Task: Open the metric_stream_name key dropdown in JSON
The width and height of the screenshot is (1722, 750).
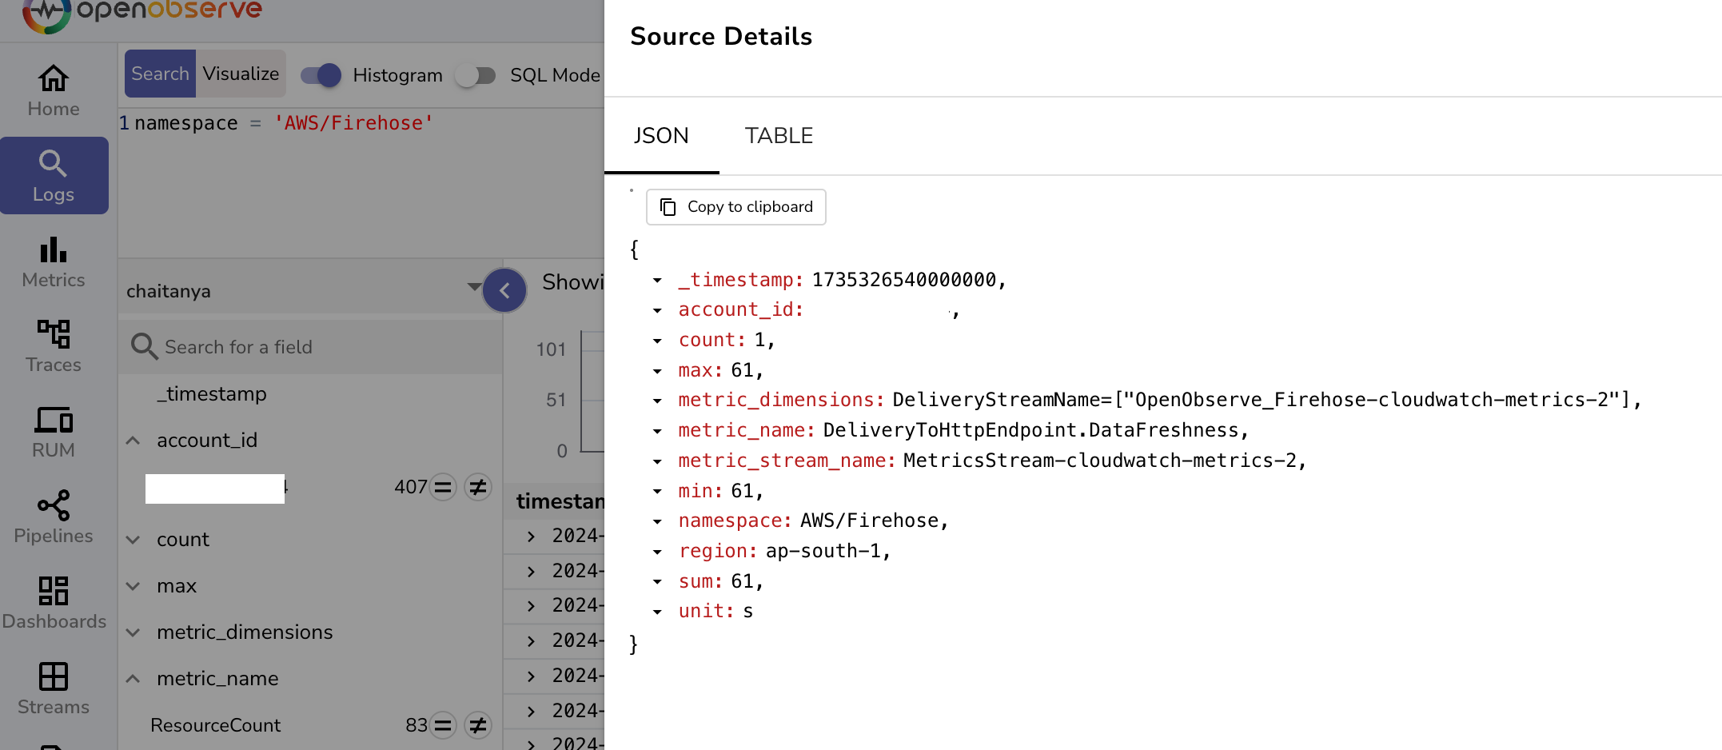Action: coord(657,461)
